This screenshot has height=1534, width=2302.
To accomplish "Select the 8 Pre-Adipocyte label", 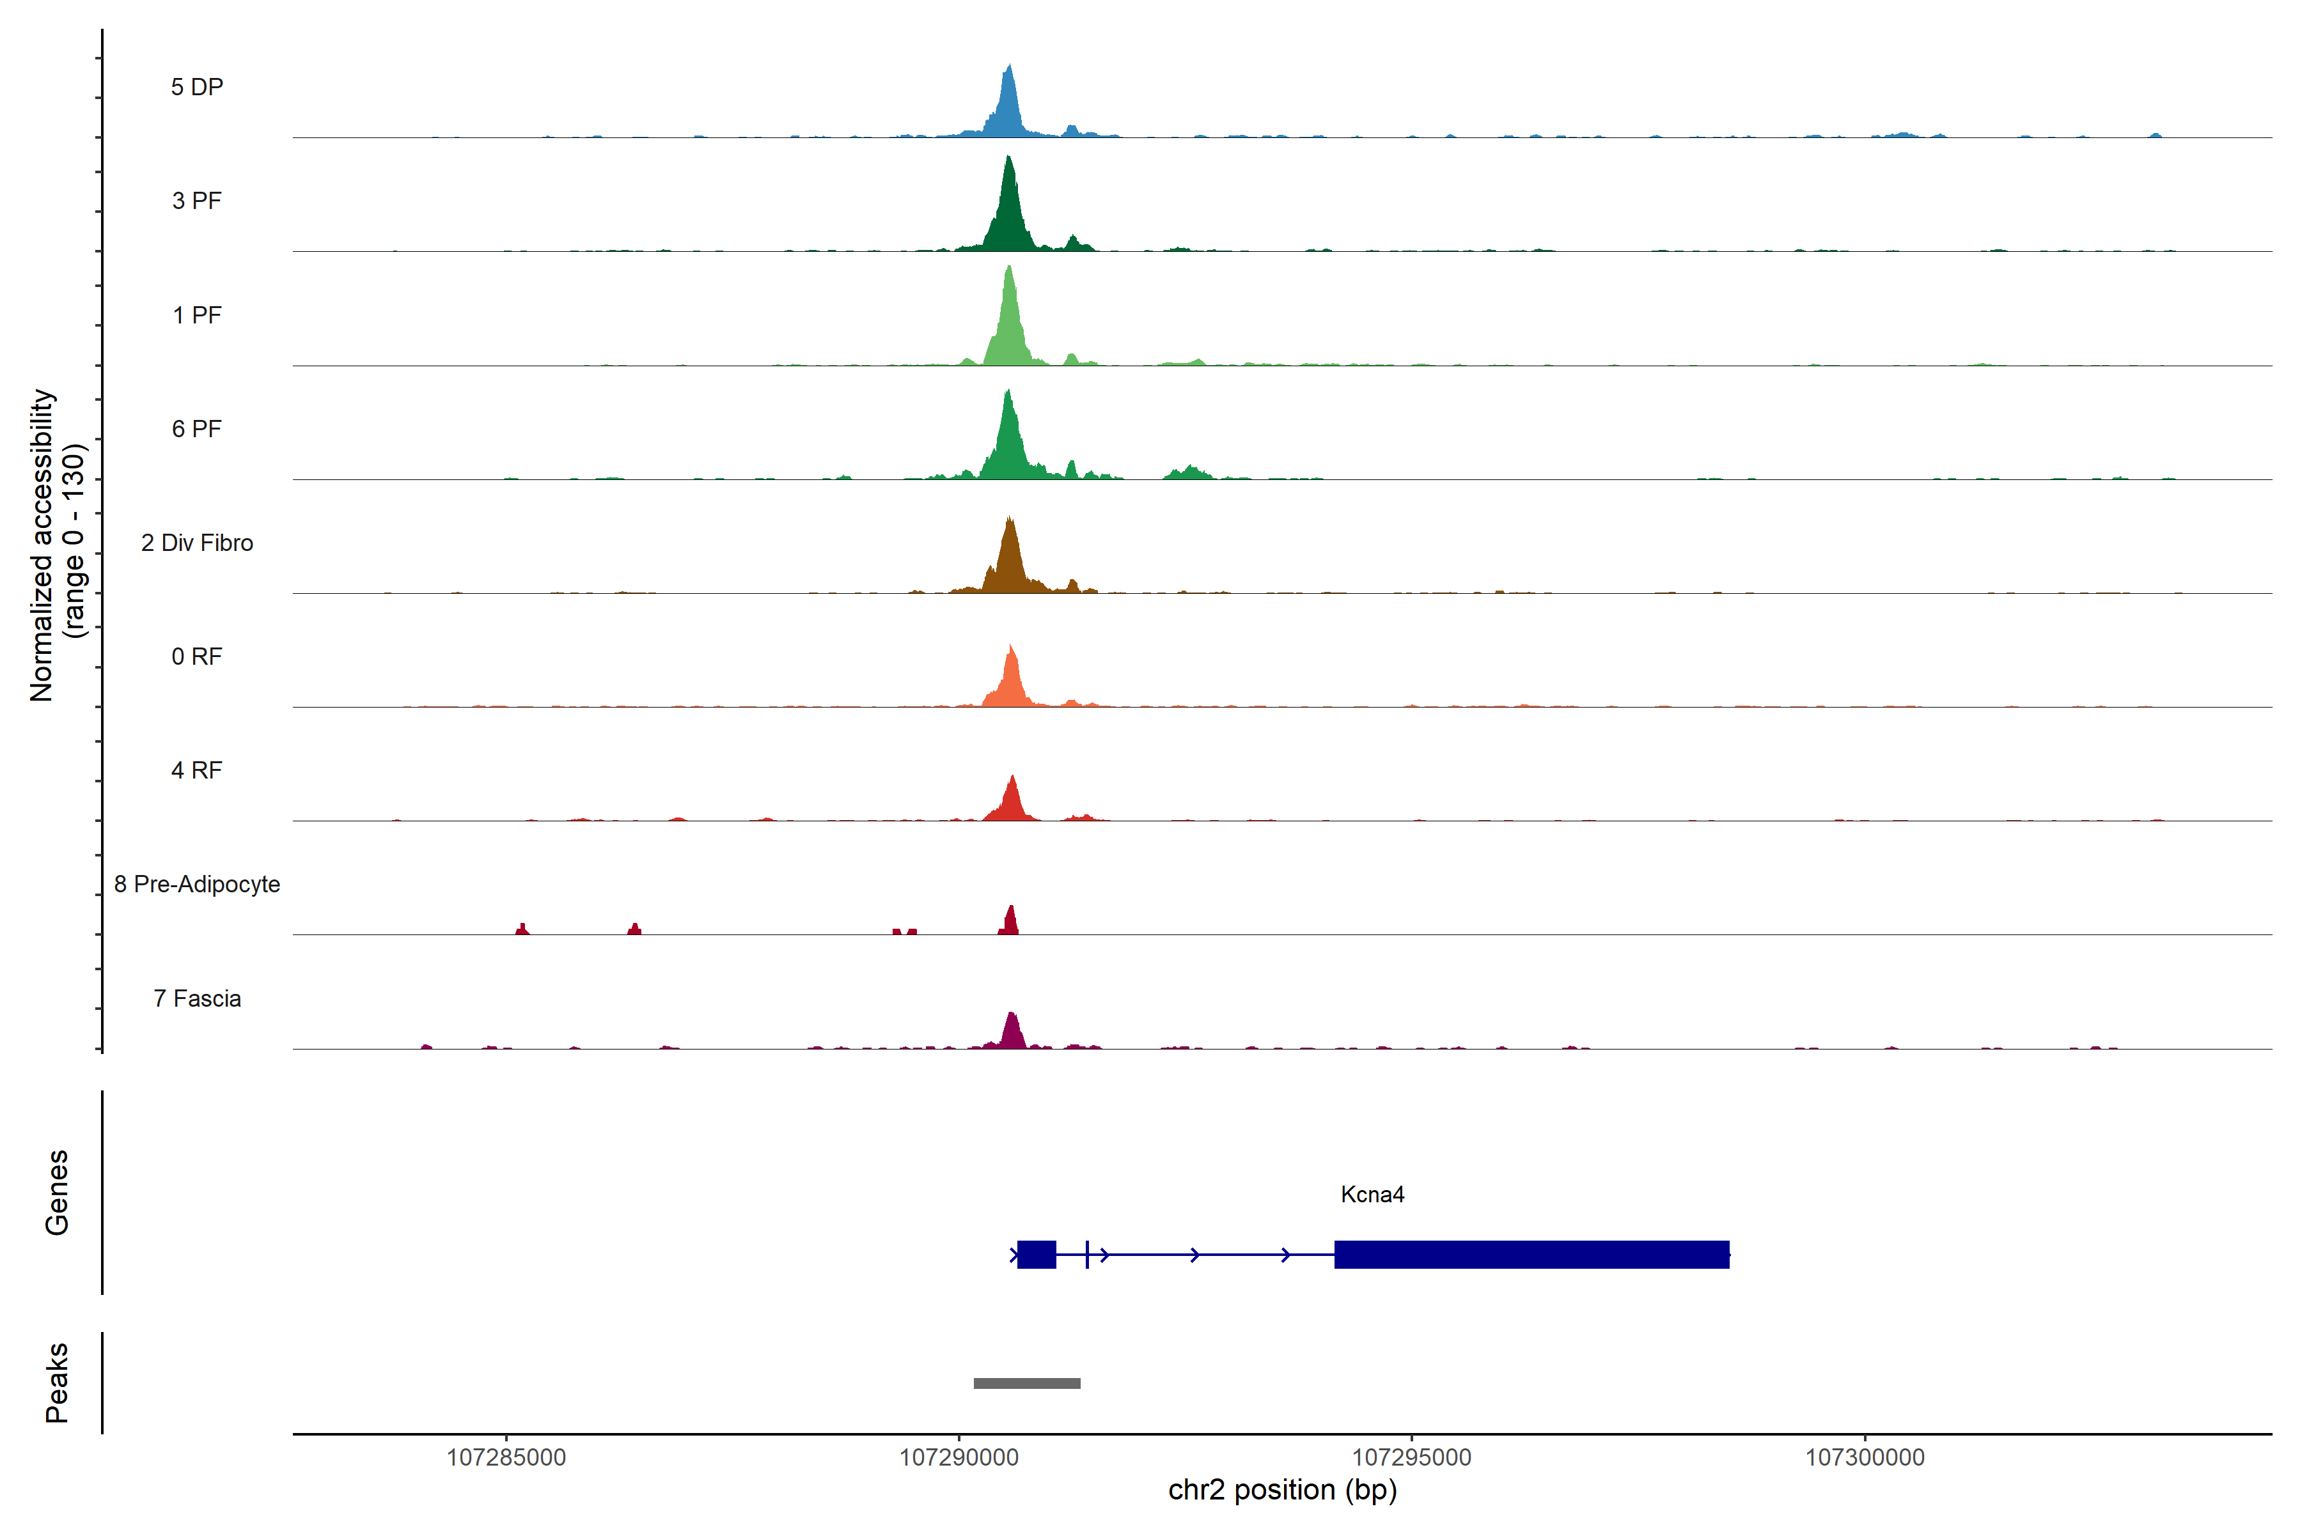I will (x=197, y=885).
